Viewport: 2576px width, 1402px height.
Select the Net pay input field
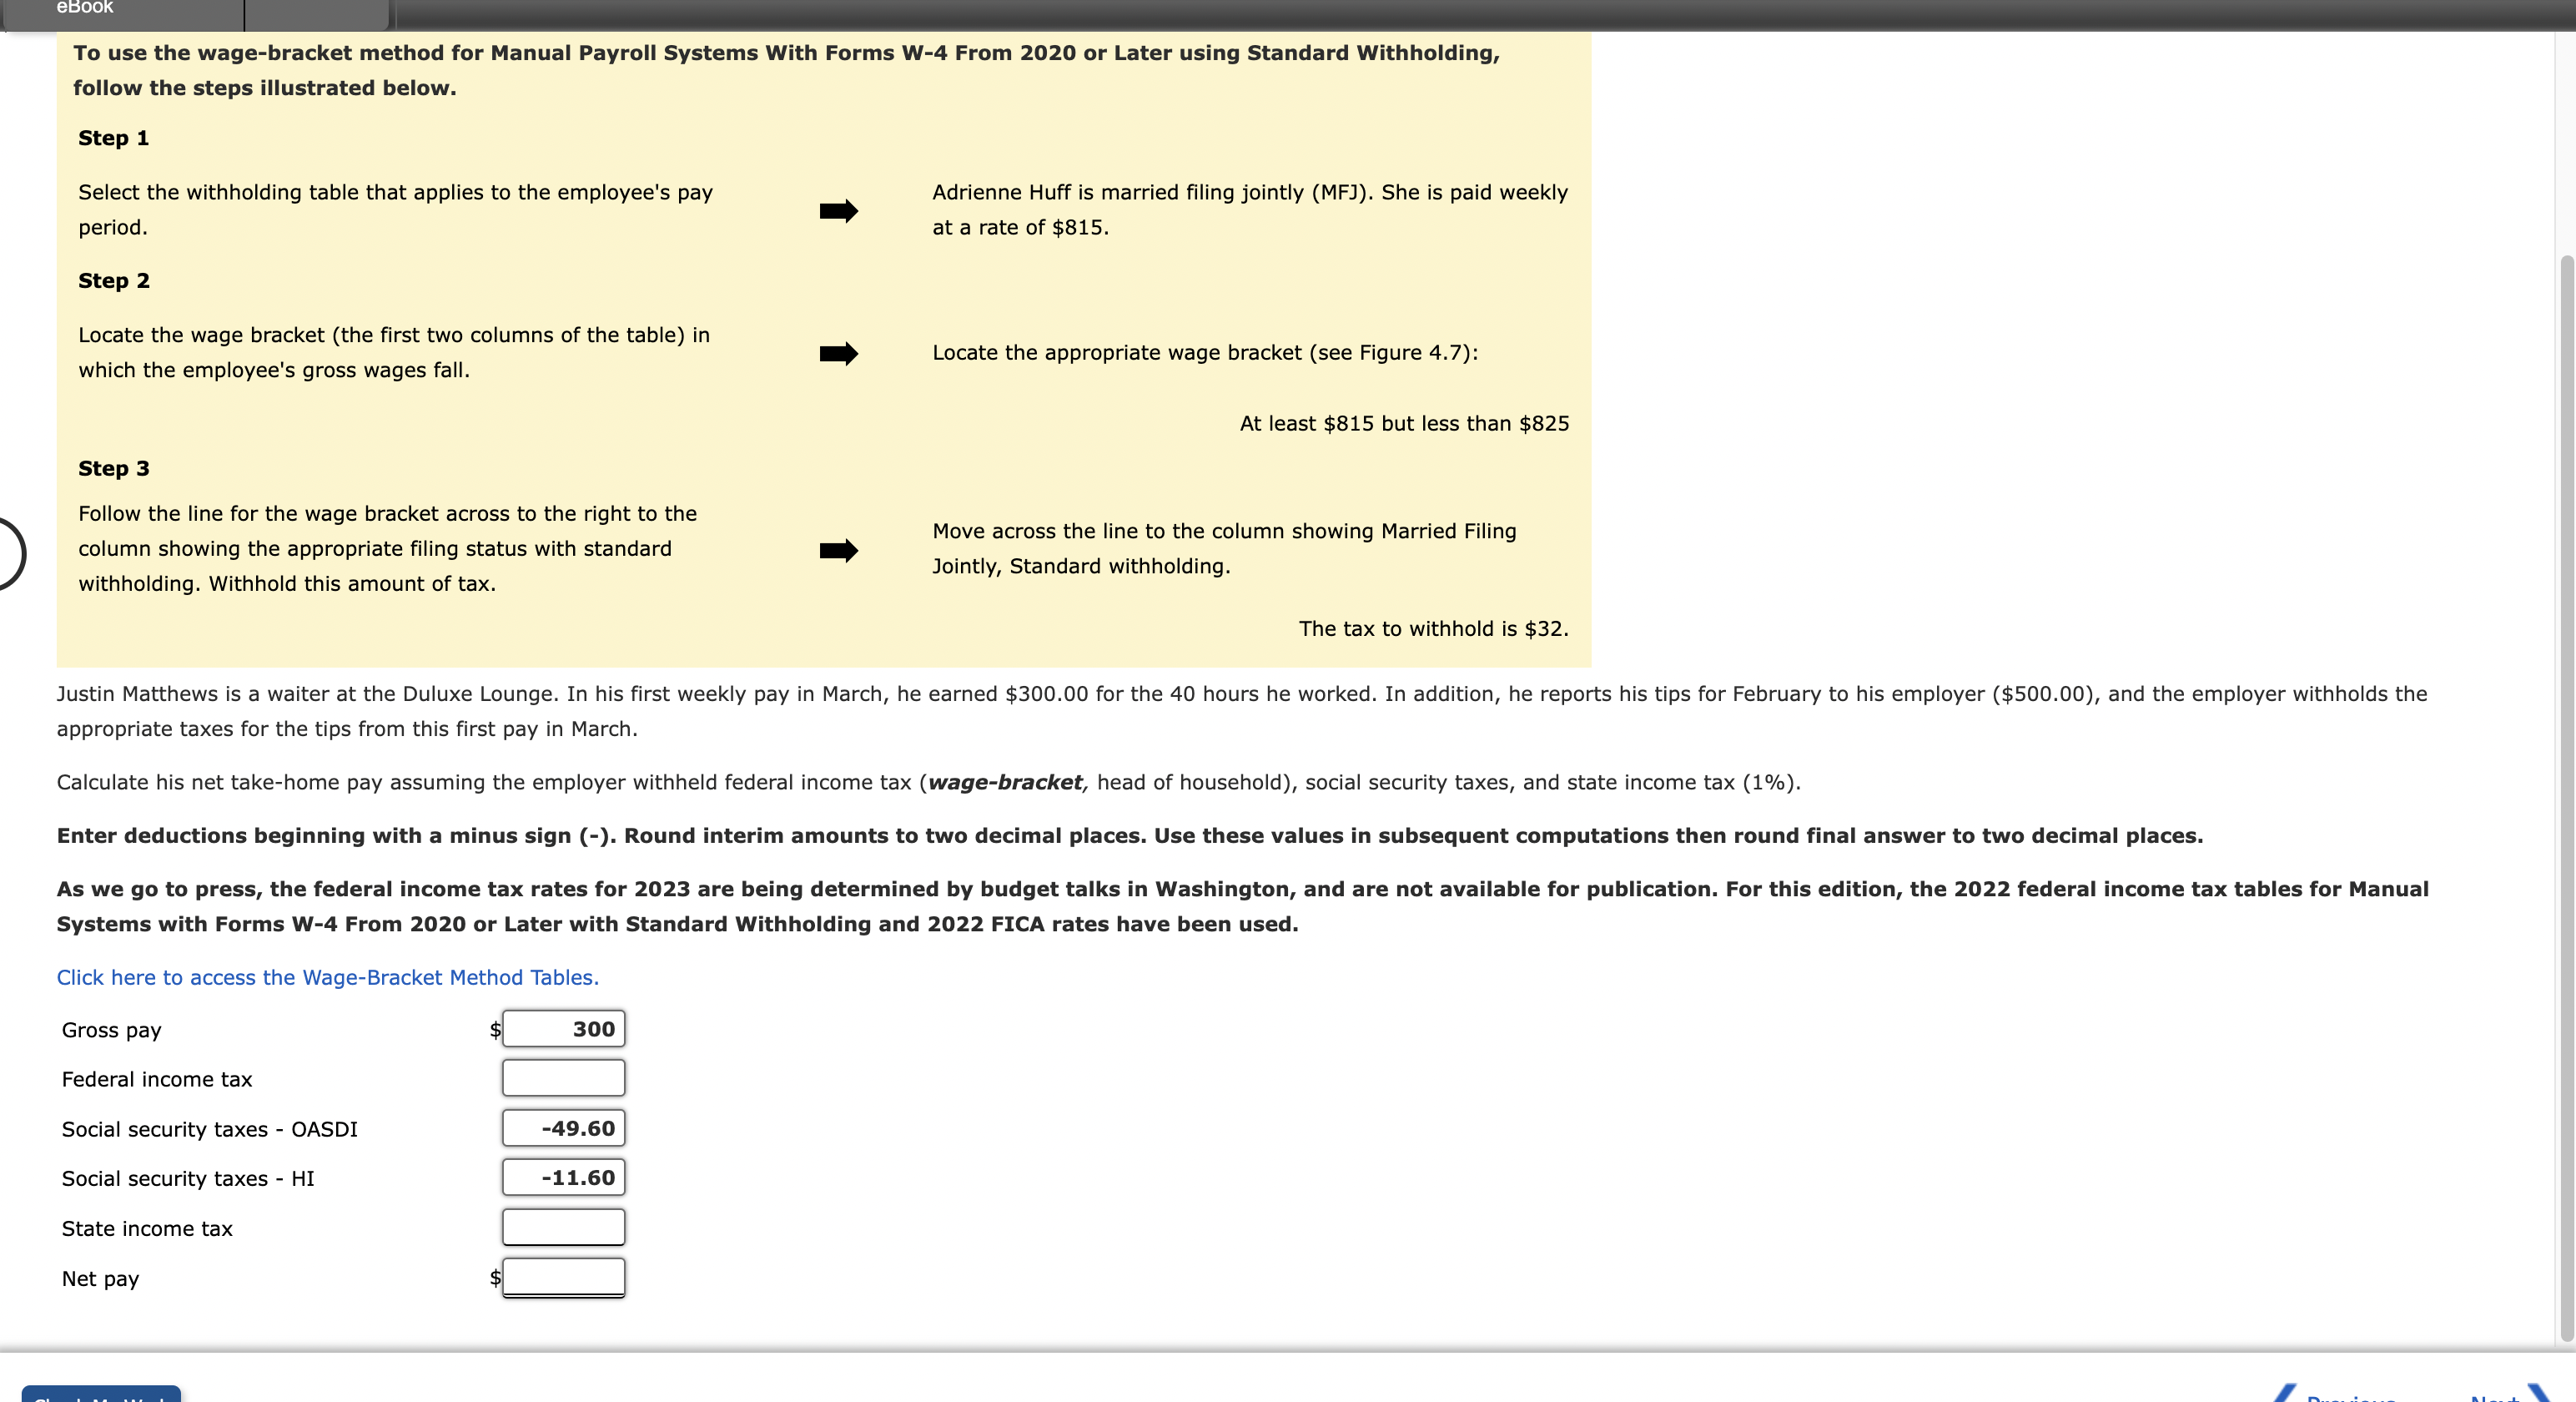[x=562, y=1276]
